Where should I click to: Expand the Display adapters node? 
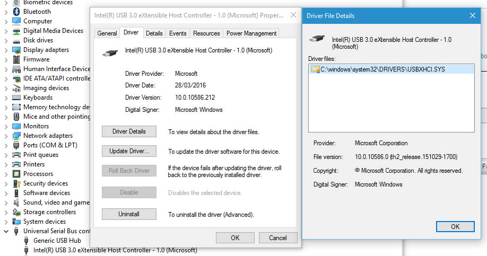tap(6, 50)
